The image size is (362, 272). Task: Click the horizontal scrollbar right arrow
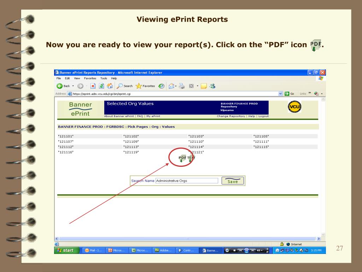pyautogui.click(x=319, y=239)
